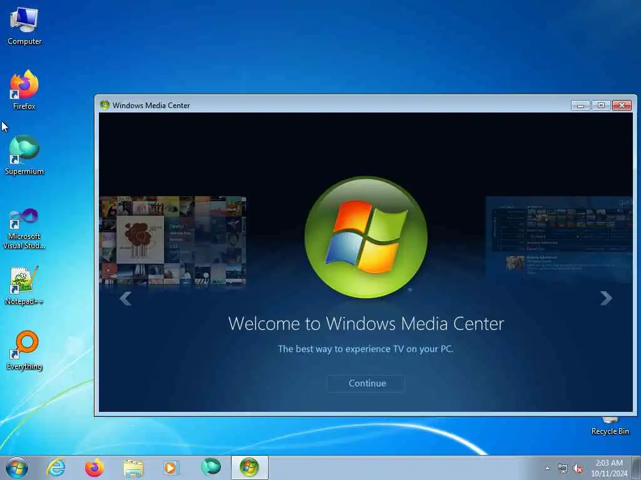Viewport: 641px width, 480px height.
Task: Select the Supermium desktop shortcut
Action: (x=24, y=155)
